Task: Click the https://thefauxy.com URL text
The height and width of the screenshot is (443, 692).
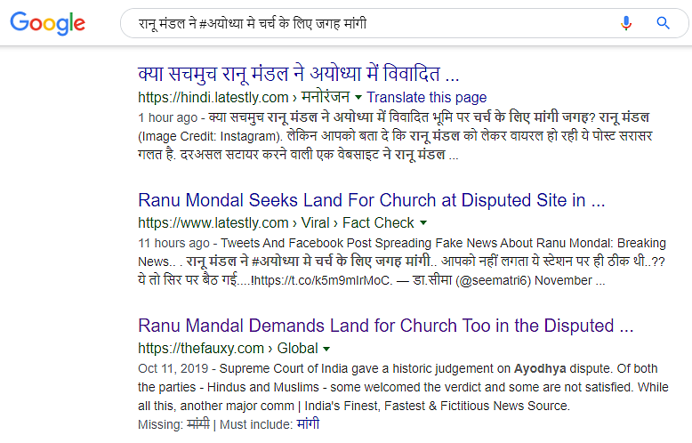Action: point(201,349)
